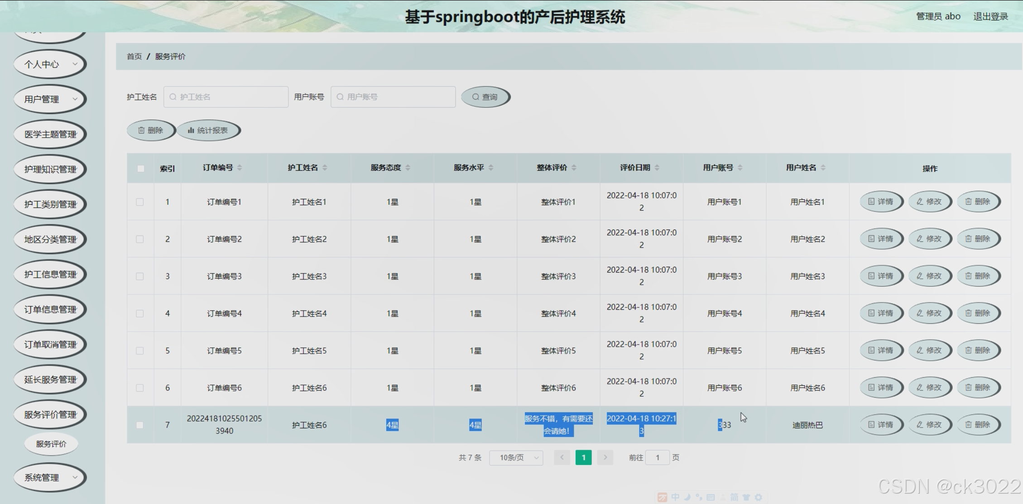Click the 查询 search button
Screen dimensions: 1023x504
coord(485,97)
